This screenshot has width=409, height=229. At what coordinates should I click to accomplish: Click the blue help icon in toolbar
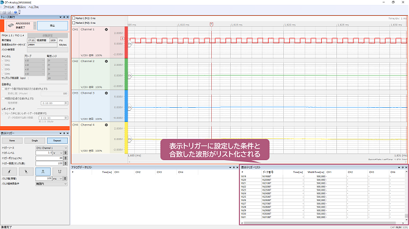(x=15, y=12)
